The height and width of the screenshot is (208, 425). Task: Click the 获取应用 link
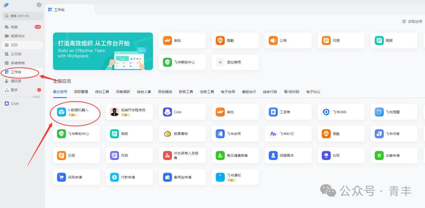tap(412, 21)
